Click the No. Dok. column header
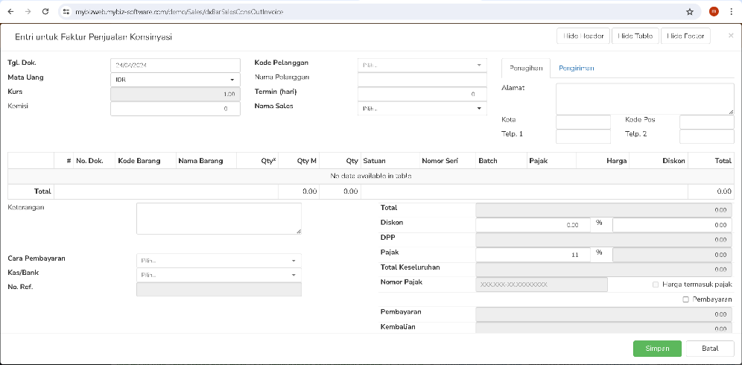This screenshot has height=365, width=742. pos(94,160)
